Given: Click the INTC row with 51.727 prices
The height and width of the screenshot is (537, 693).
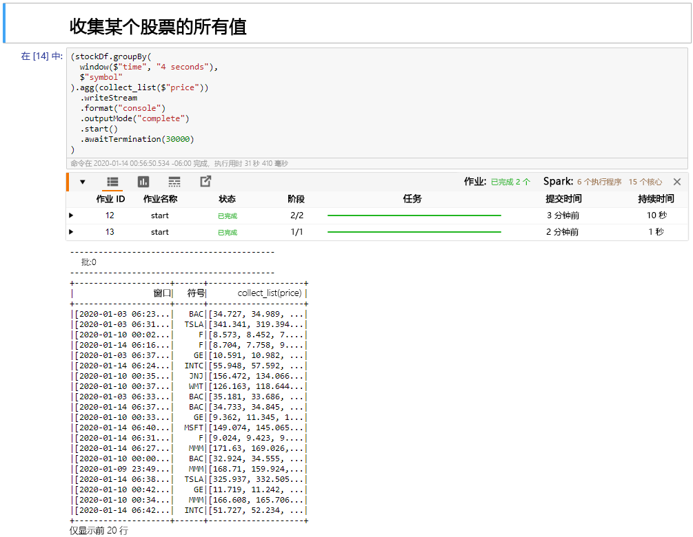Looking at the screenshot, I should point(189,510).
